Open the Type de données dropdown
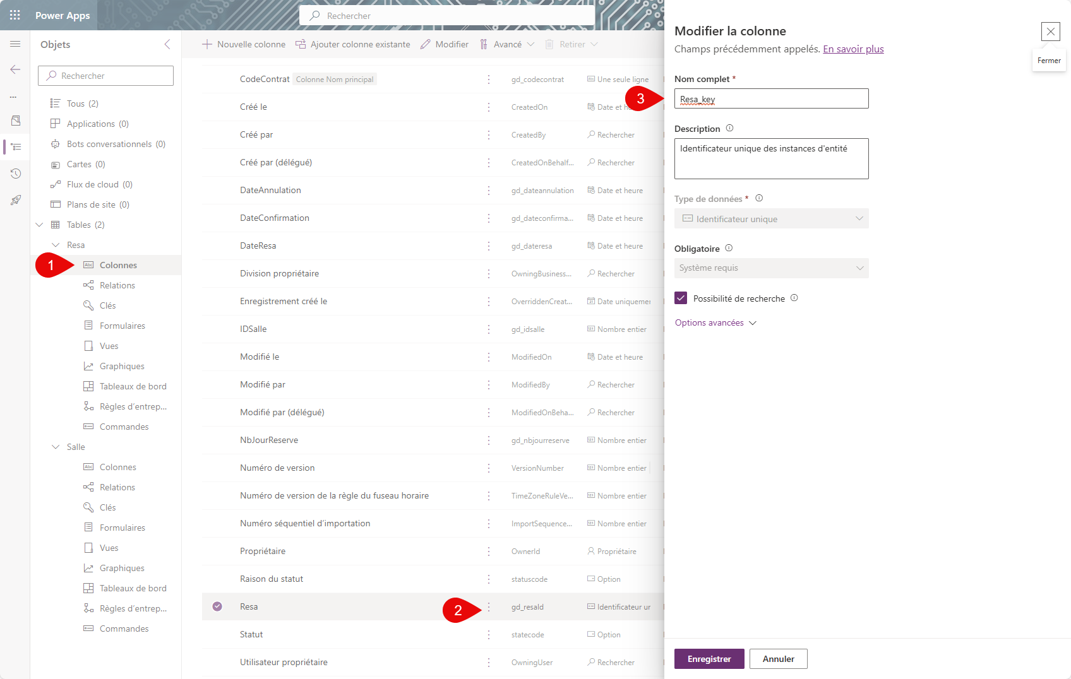 tap(772, 218)
